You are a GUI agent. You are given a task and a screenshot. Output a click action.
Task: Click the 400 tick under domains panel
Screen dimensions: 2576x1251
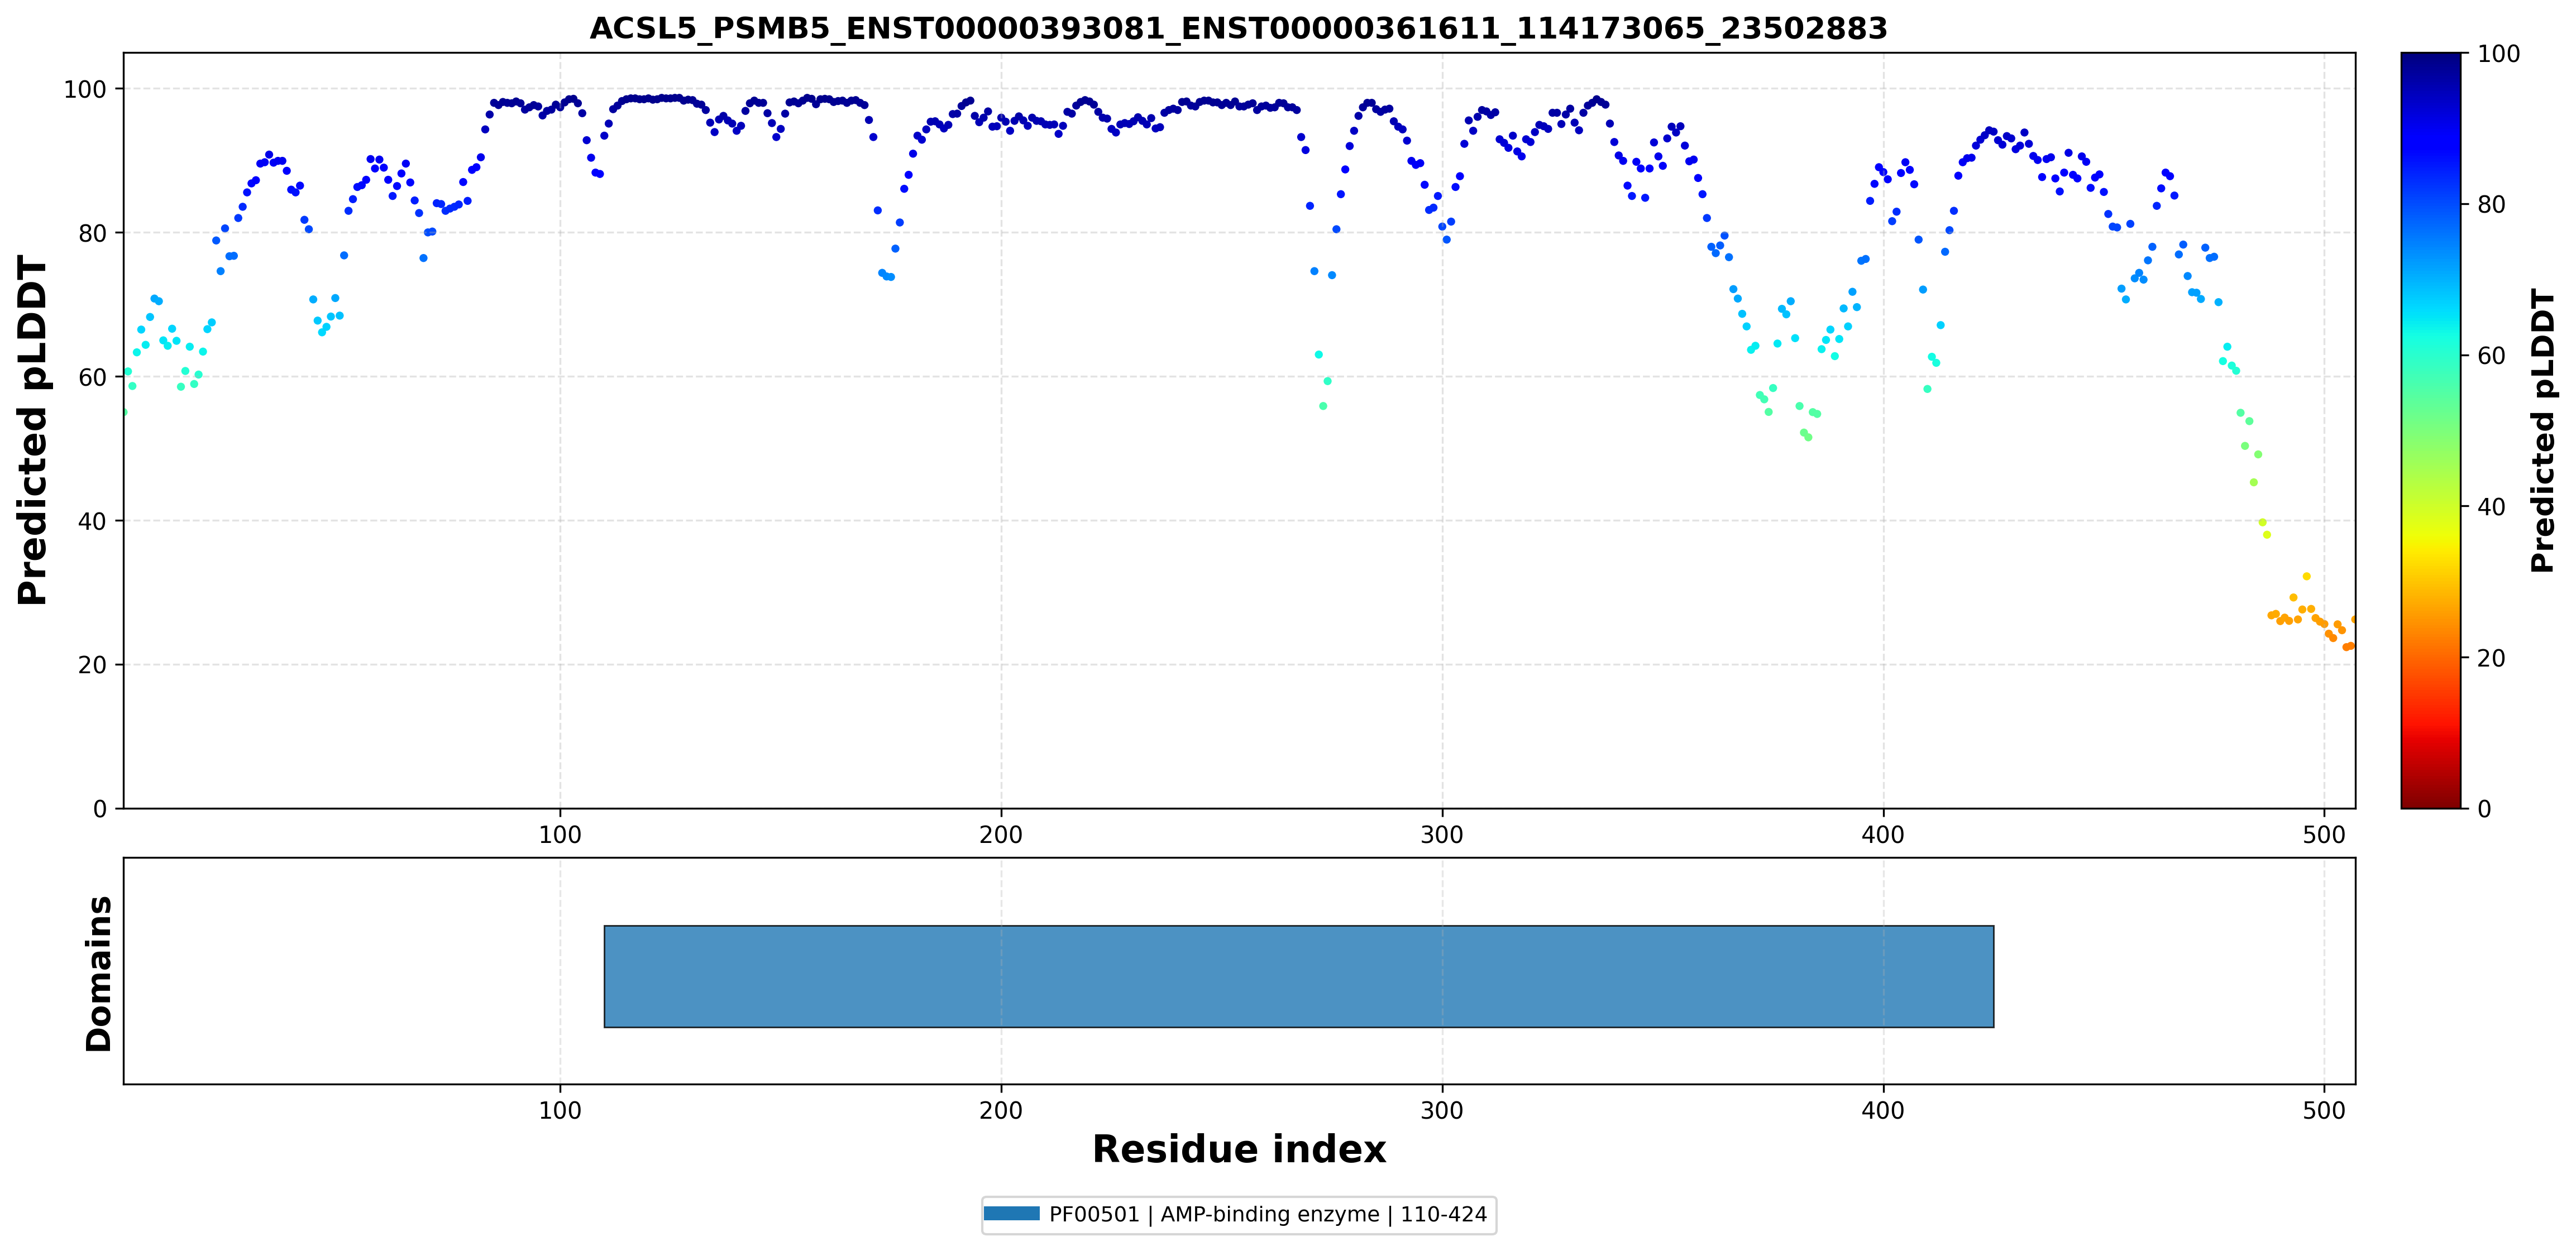[x=1883, y=1111]
